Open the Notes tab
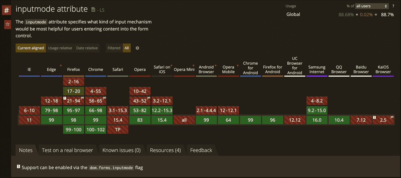The image size is (401, 178). 26,150
